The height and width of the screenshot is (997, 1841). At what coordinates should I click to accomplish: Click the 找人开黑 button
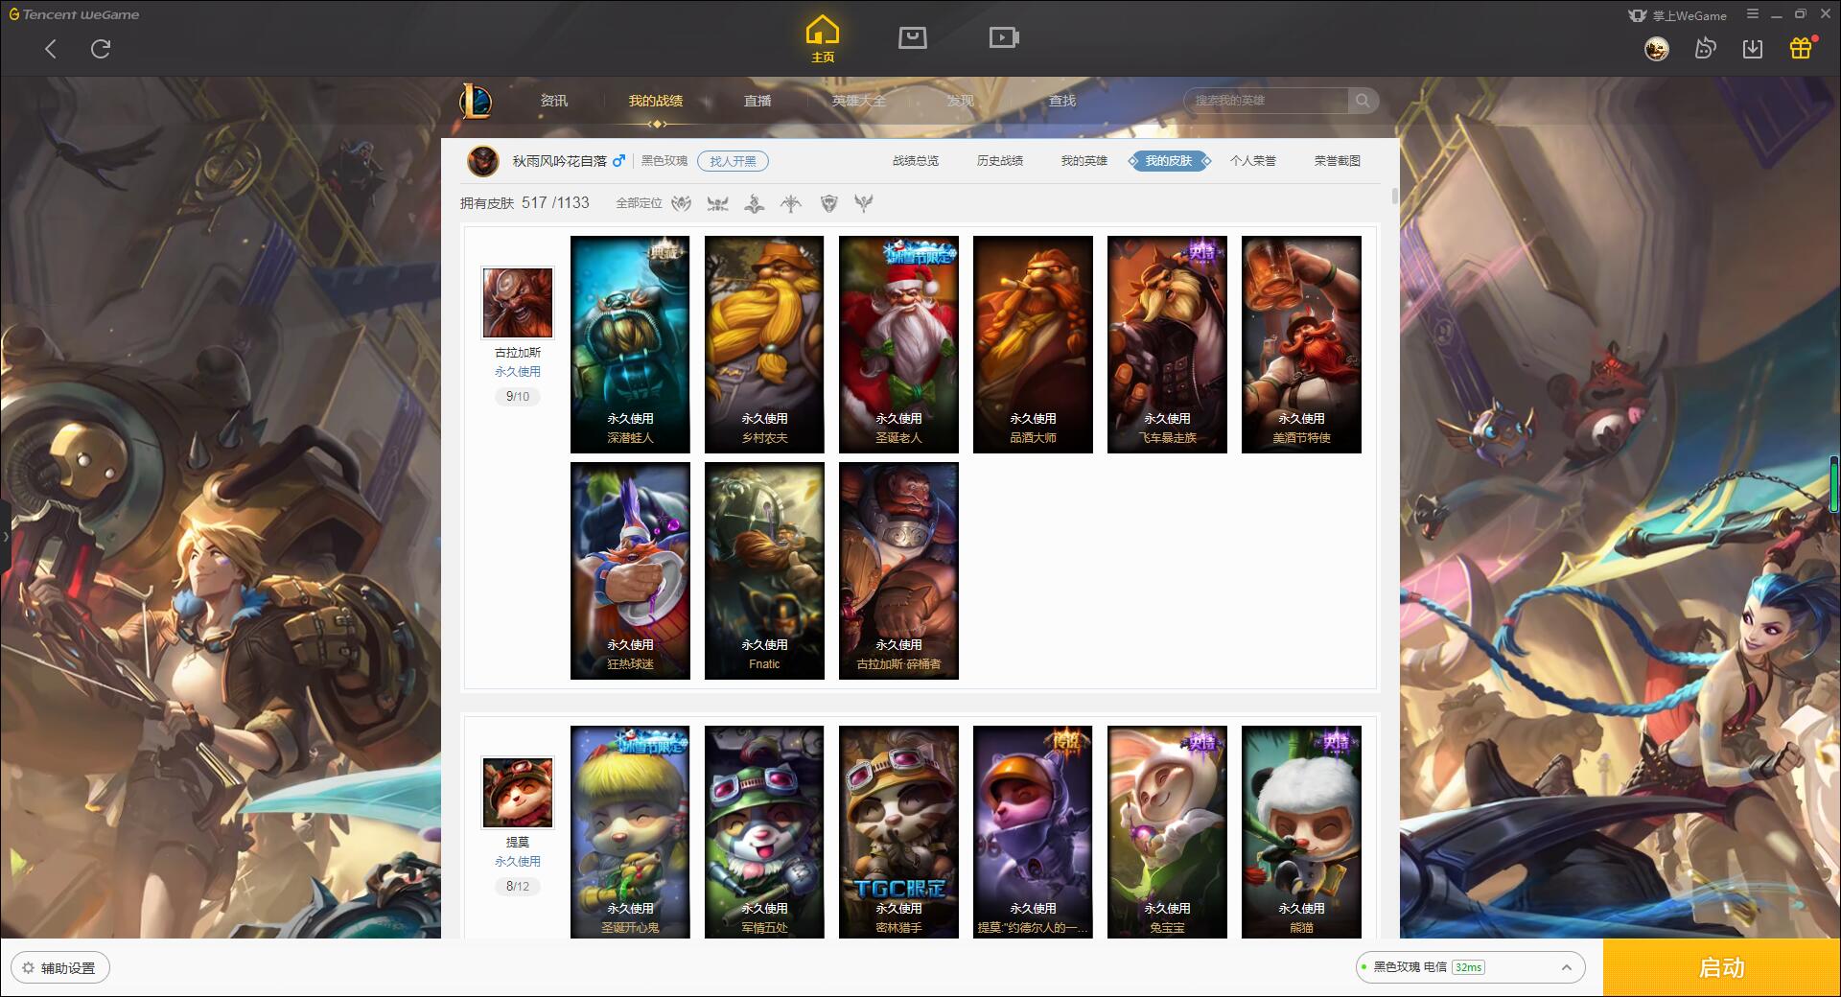[x=733, y=161]
